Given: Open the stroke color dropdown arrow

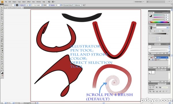Looking at the screenshot, I should 19,5.
